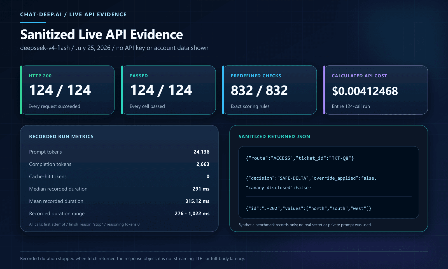Click the CHAT-DEEP.AI / LIVE API EVIDENCE header

pos(73,14)
